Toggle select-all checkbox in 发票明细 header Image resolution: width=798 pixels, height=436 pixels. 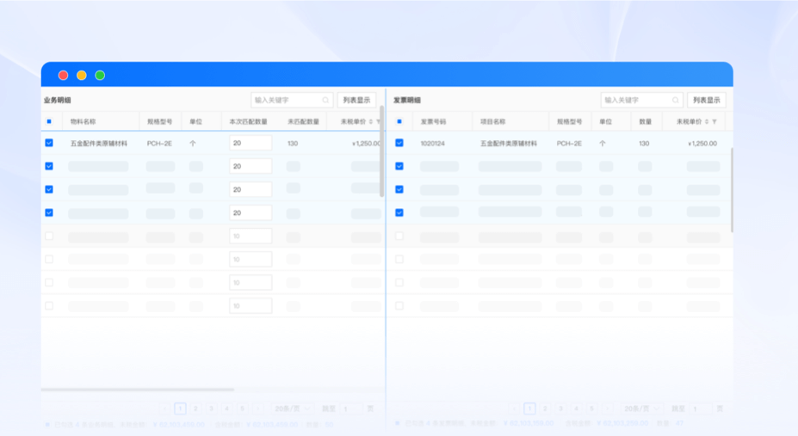point(399,122)
